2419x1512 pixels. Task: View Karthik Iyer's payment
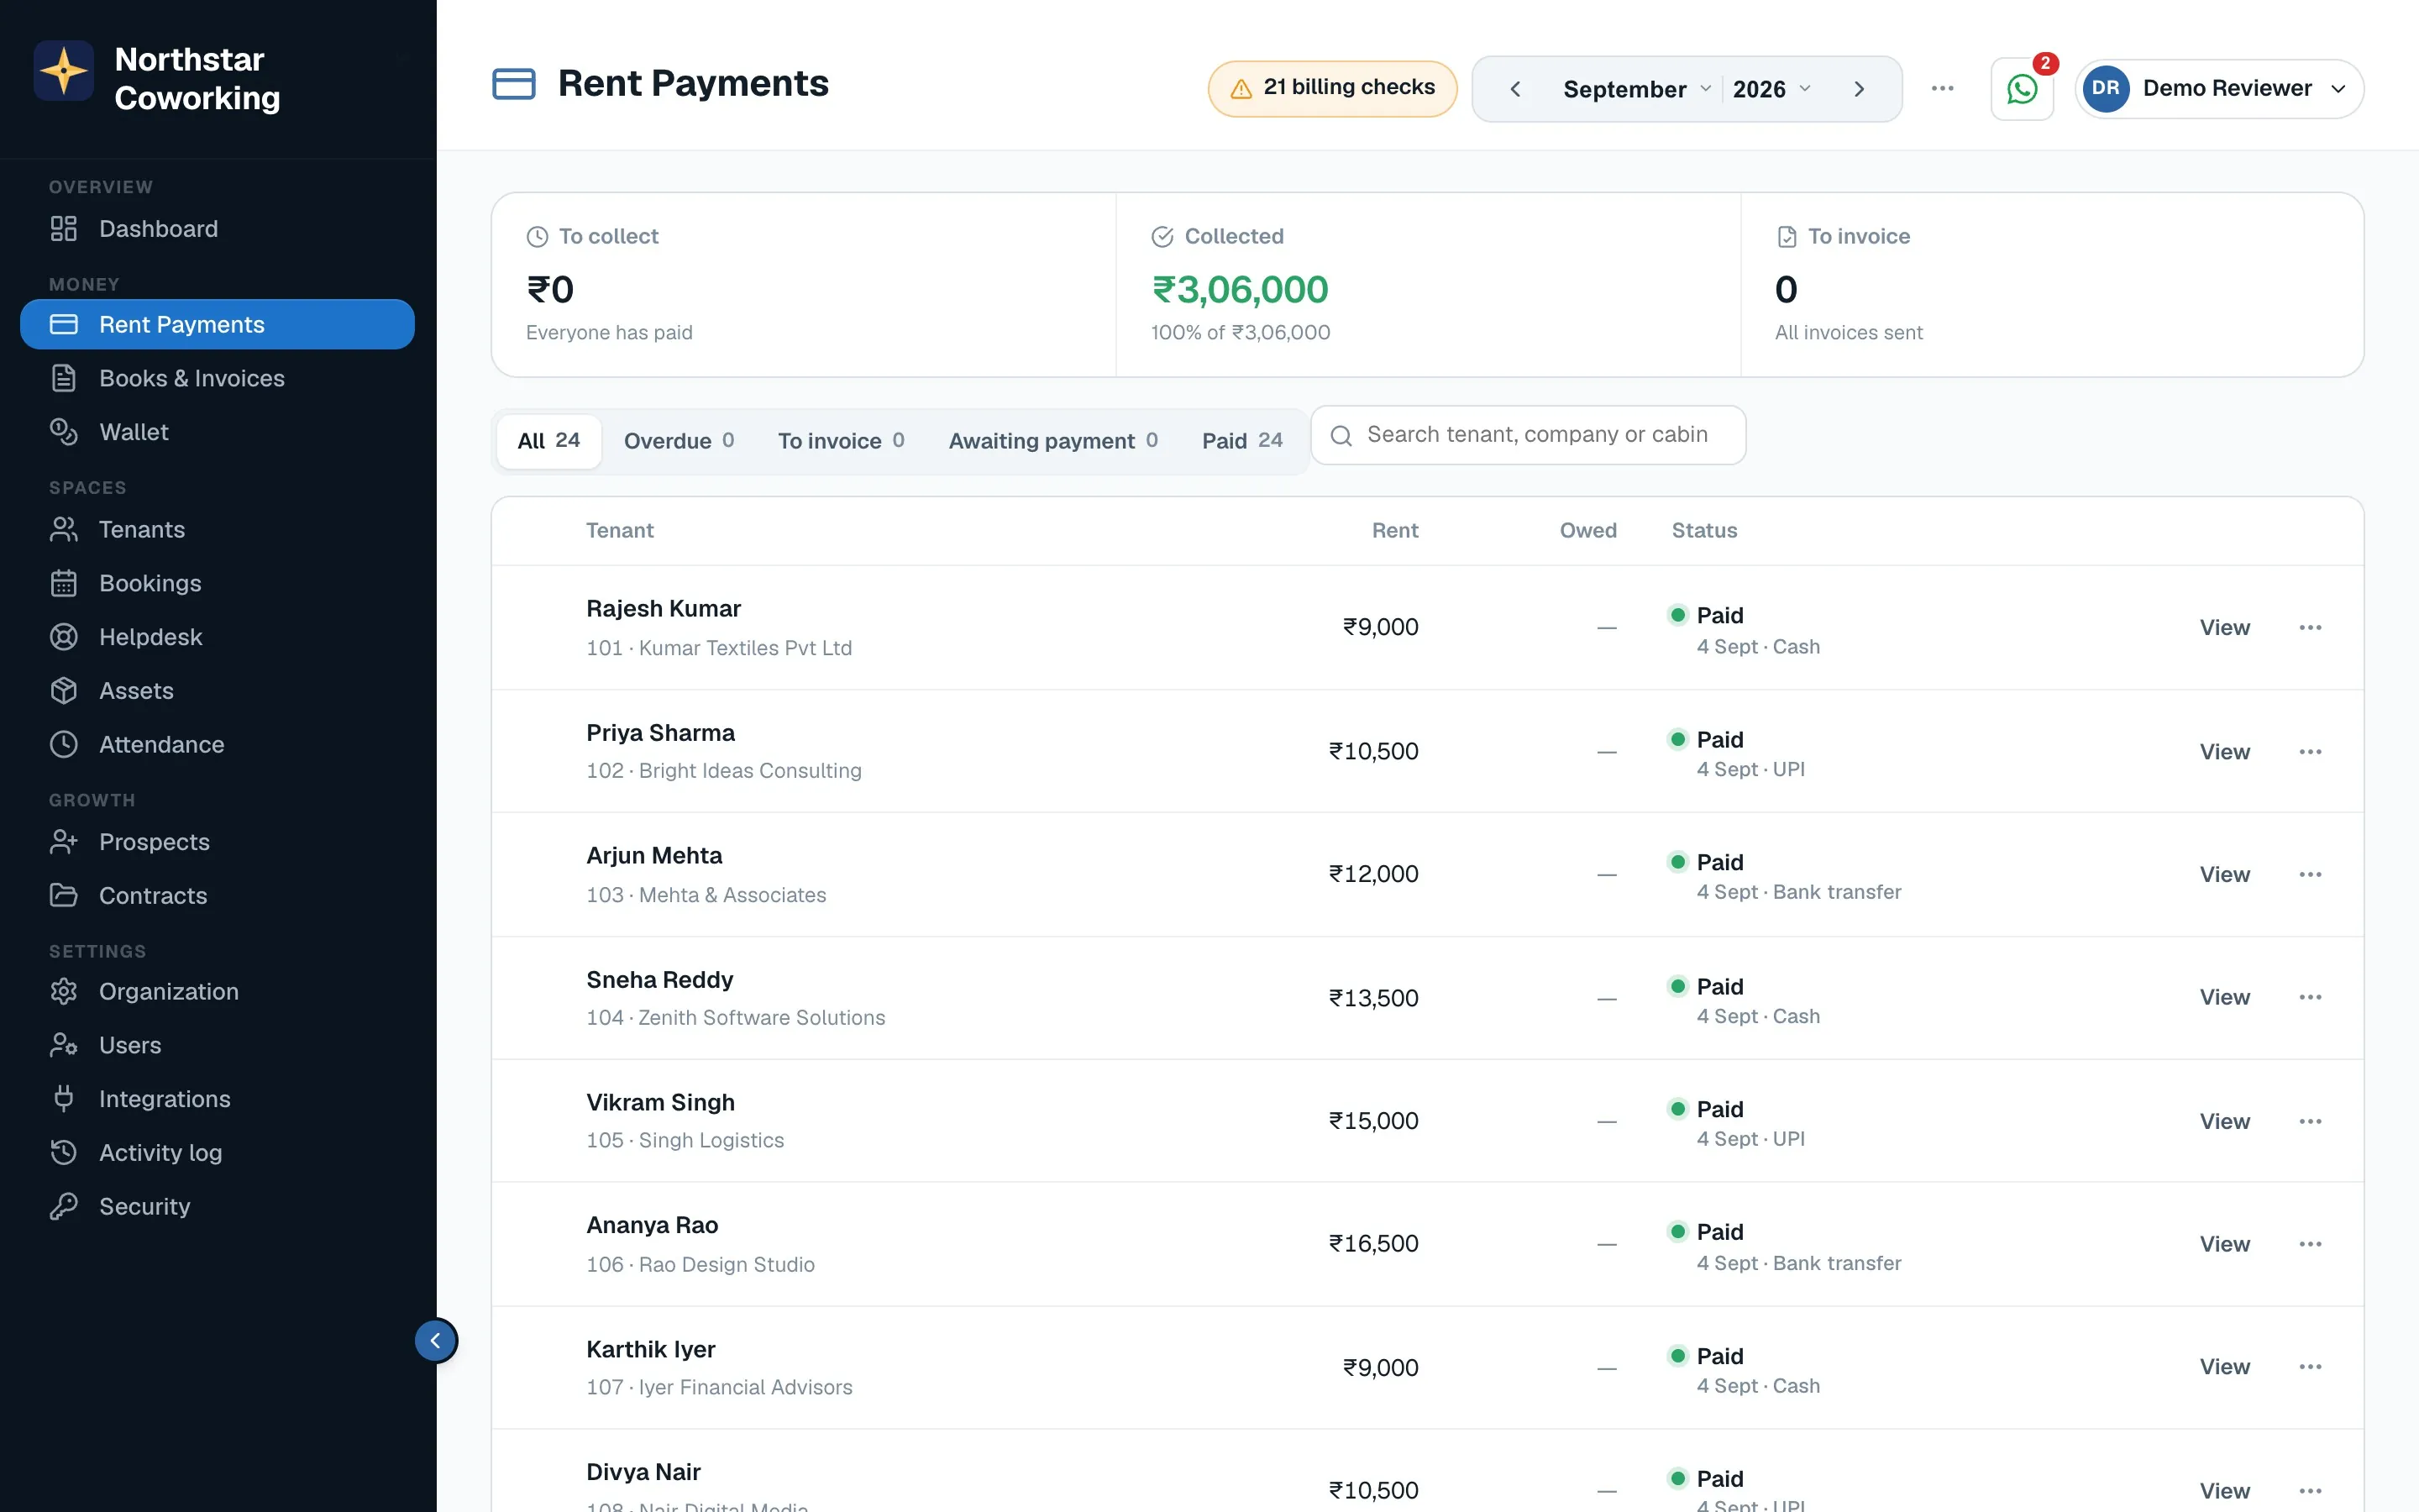pyautogui.click(x=2224, y=1368)
